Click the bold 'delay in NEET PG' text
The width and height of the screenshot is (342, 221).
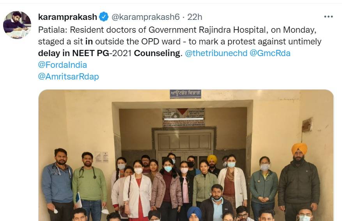[x=73, y=53]
